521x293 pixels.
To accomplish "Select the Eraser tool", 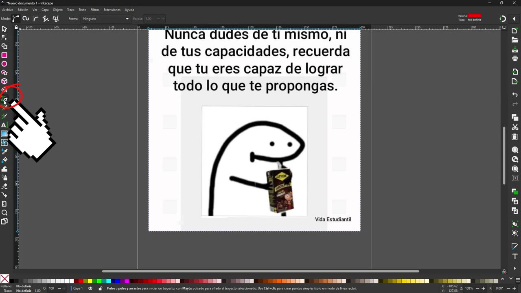I will coord(4,186).
